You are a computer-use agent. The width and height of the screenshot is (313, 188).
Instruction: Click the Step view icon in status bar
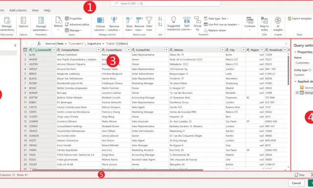299,175
